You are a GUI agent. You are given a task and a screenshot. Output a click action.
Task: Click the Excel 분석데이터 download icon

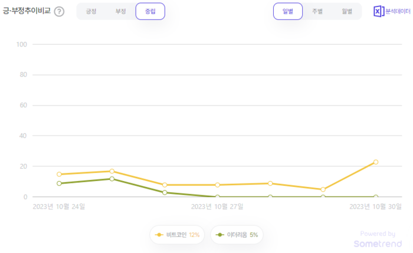tap(379, 11)
